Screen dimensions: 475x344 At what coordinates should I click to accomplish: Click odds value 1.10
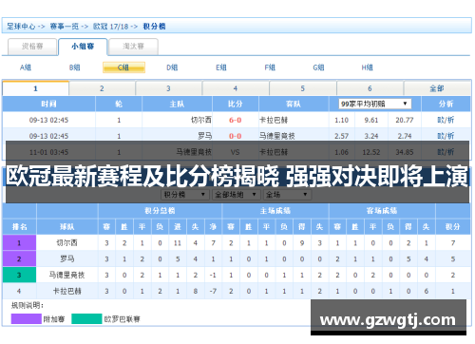(x=341, y=120)
